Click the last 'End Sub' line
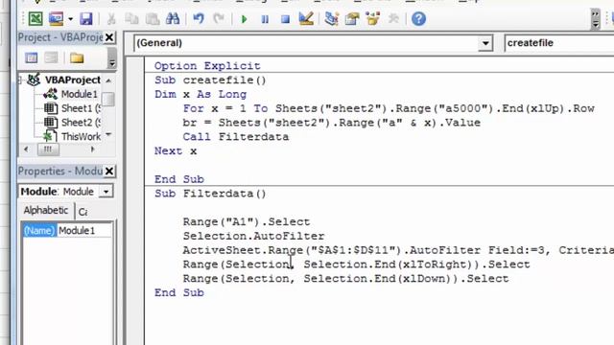The height and width of the screenshot is (345, 614). click(x=179, y=292)
